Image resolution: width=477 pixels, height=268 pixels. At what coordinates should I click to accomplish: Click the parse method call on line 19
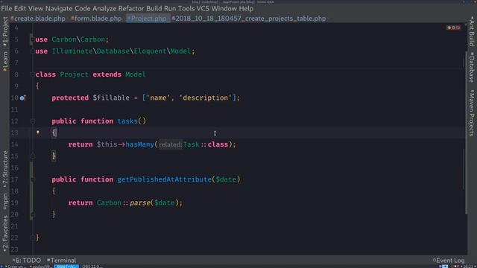pos(140,202)
